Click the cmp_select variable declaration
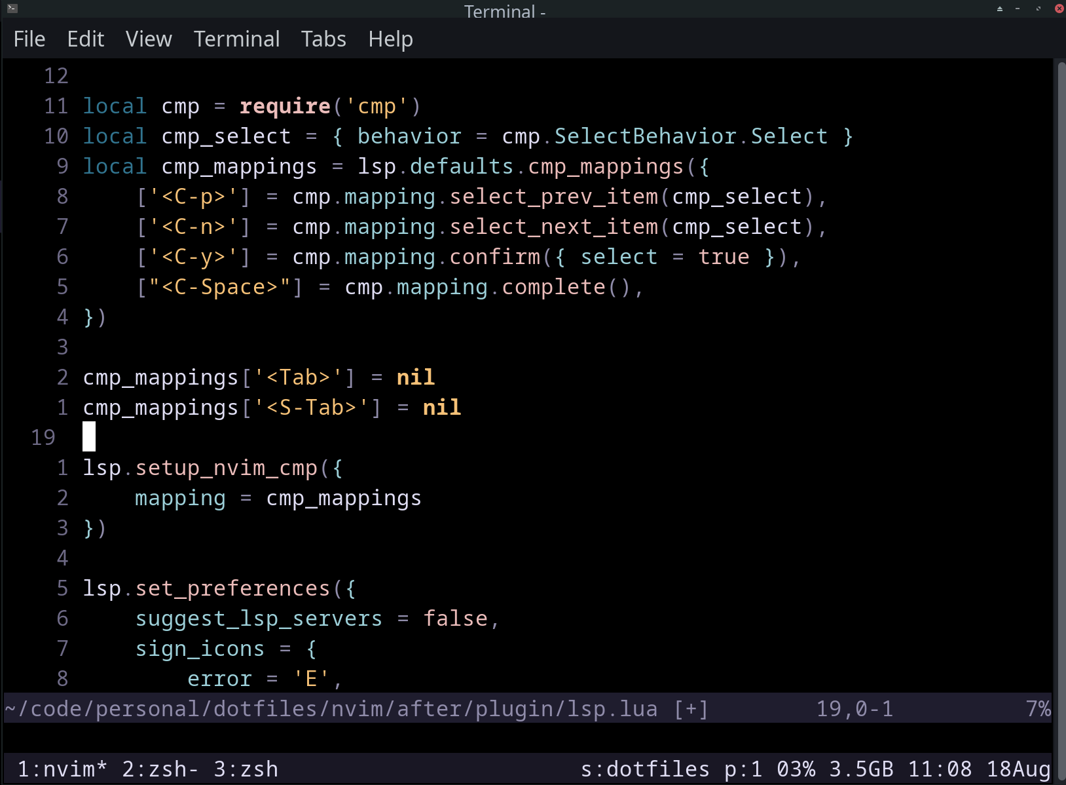The width and height of the screenshot is (1066, 785). click(x=226, y=136)
